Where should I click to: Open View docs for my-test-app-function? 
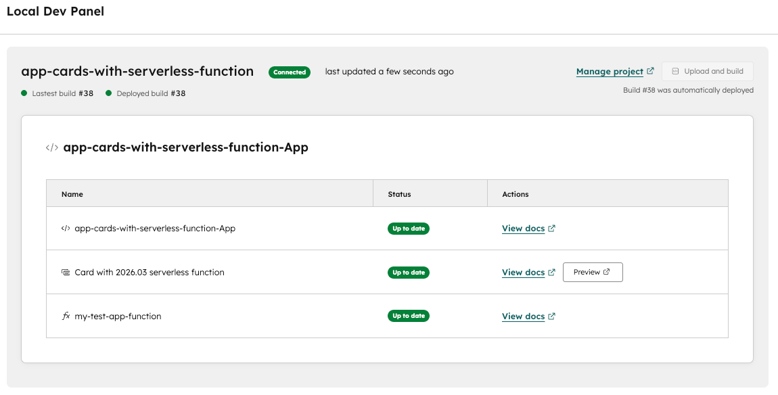[523, 317]
